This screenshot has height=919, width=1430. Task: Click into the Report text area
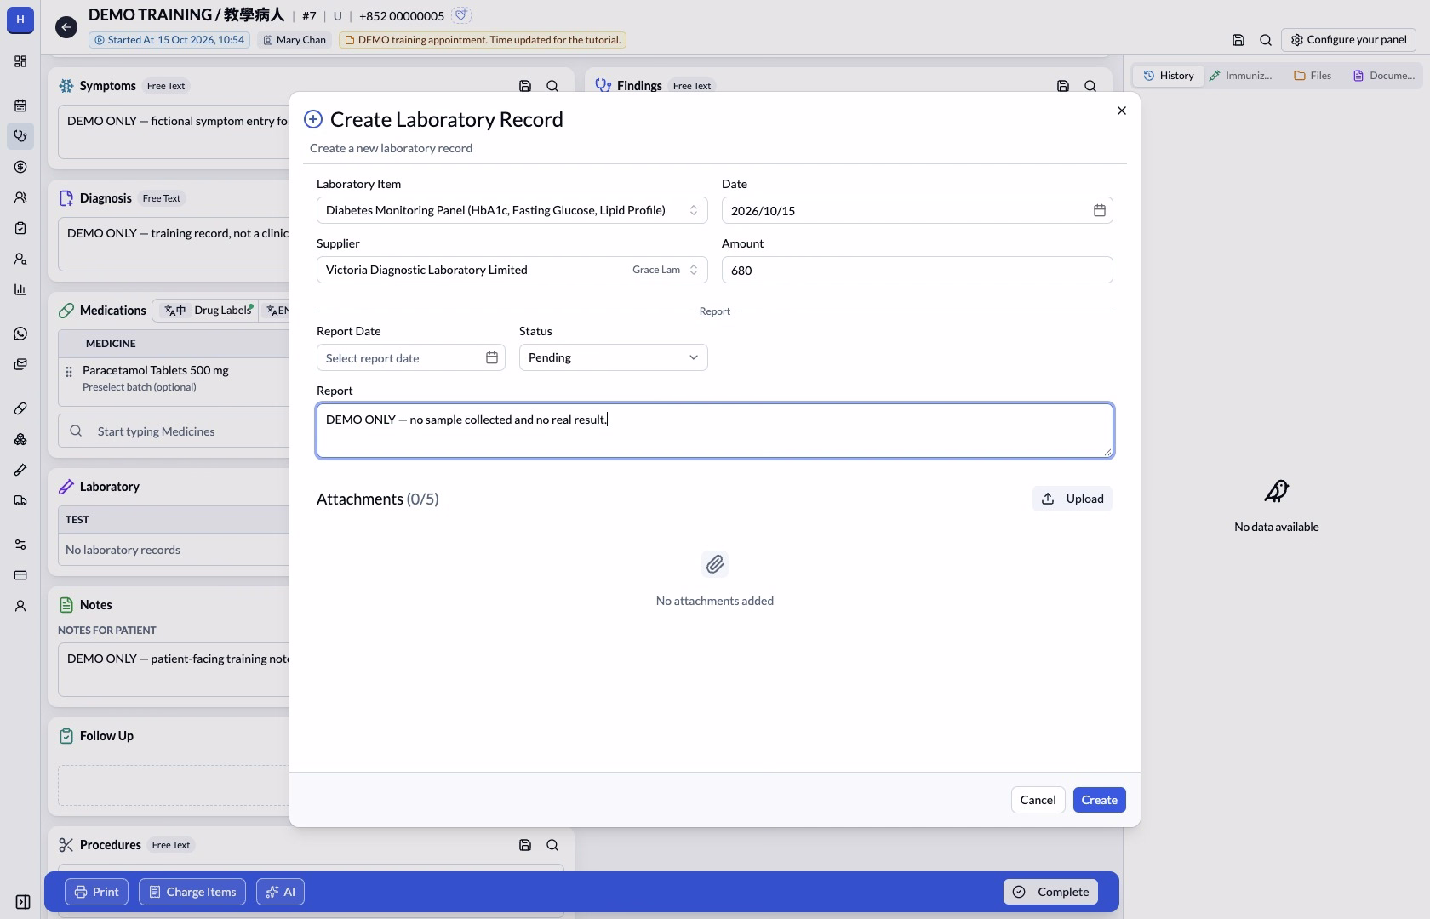pos(714,431)
